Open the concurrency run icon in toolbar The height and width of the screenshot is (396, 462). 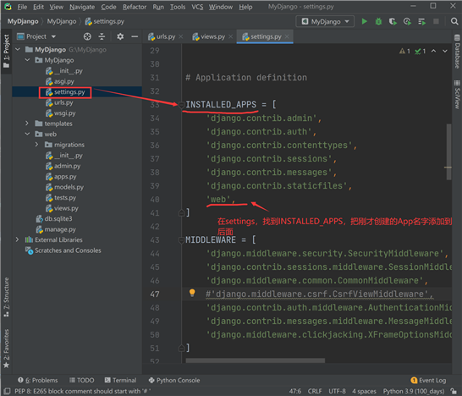click(x=421, y=21)
